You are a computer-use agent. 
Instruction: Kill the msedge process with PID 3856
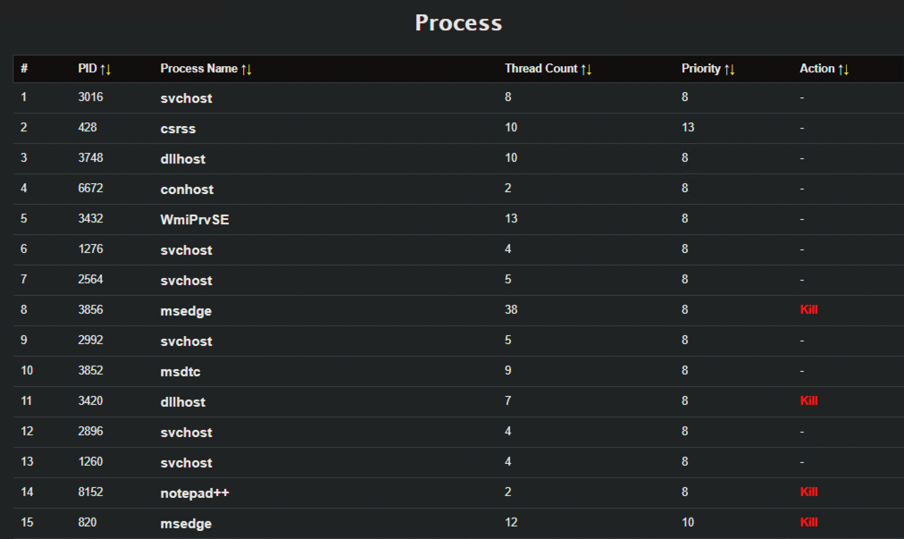(x=808, y=310)
